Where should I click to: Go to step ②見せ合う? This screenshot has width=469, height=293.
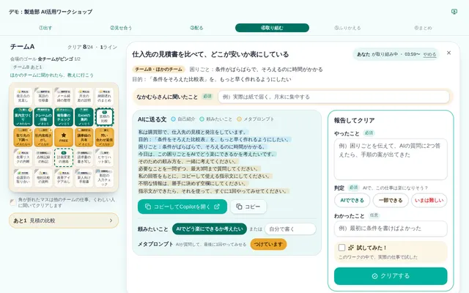(x=121, y=28)
